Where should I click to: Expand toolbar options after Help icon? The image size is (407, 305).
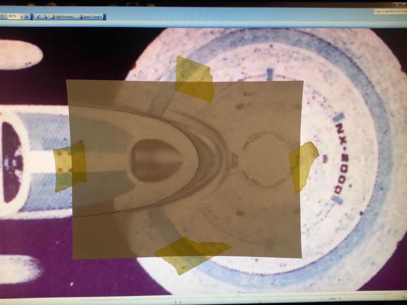(32, 17)
